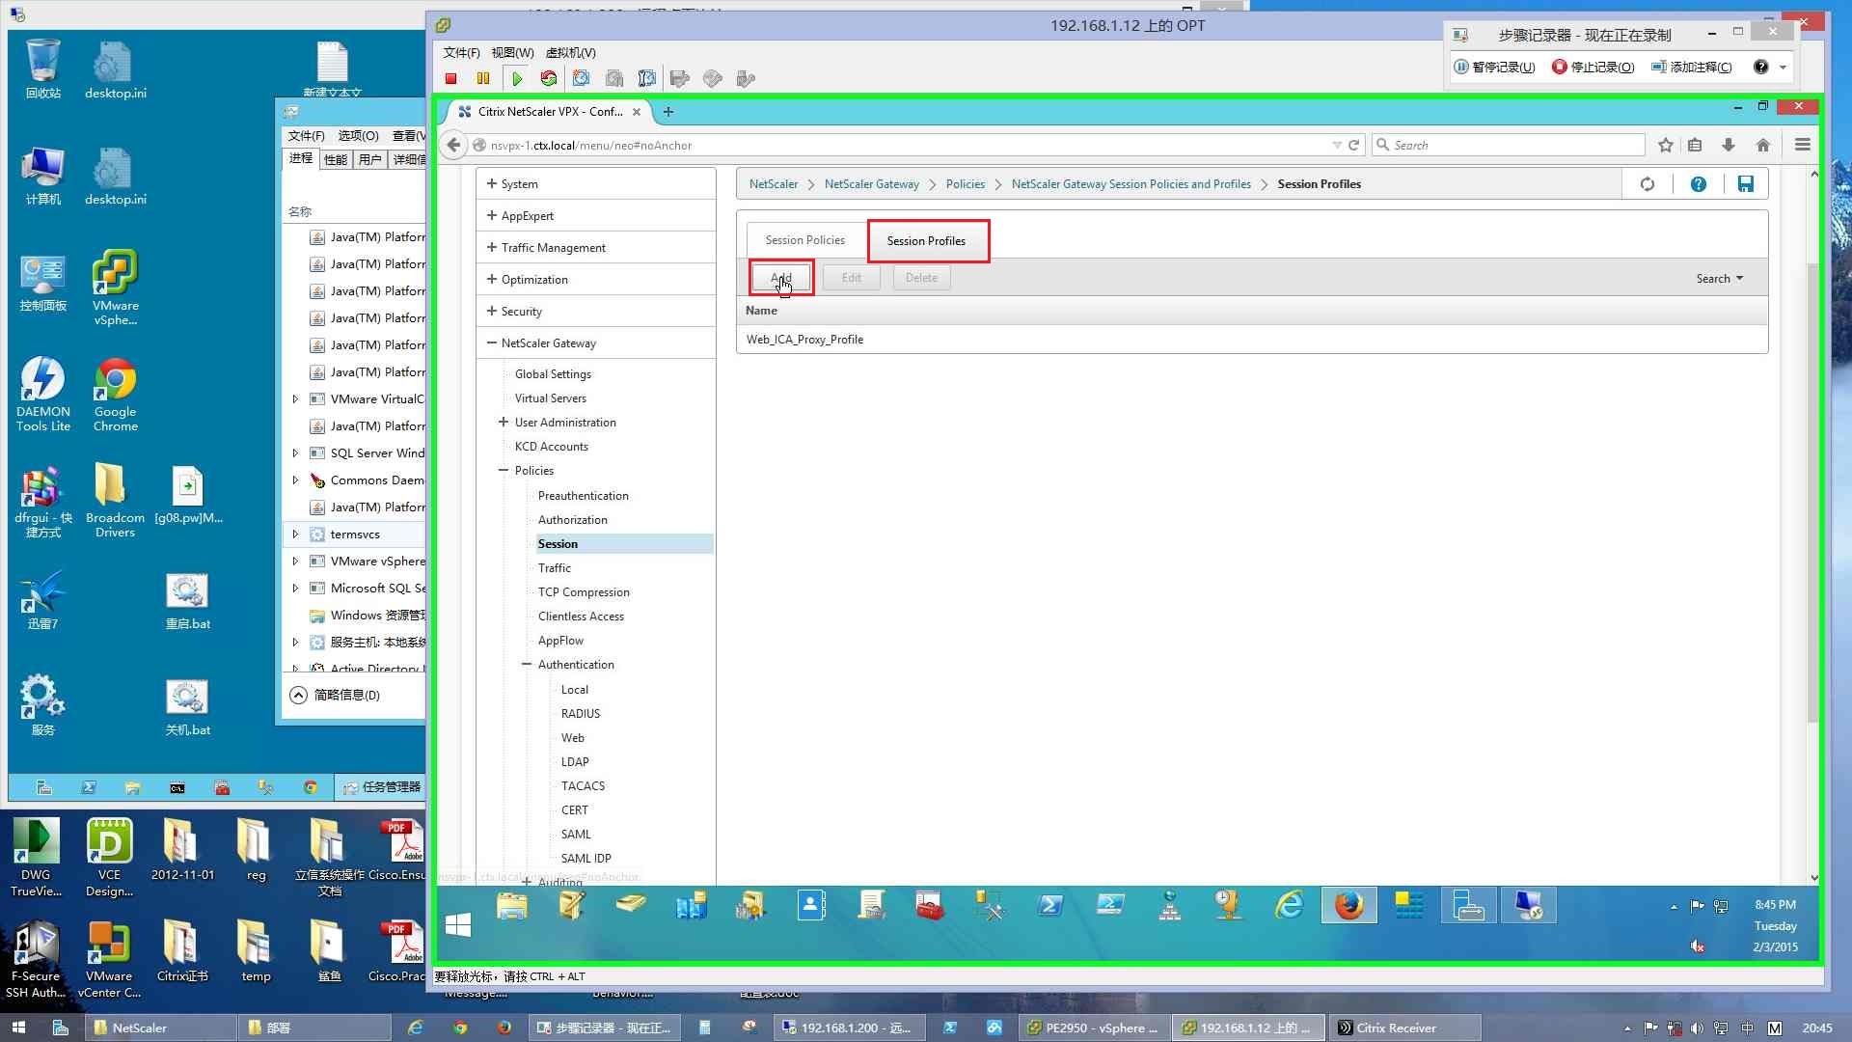Click the Add button in Session Profiles
This screenshot has height=1042, width=1852.
click(x=781, y=278)
